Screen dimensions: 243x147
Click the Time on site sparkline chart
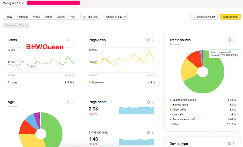pyautogui.click(x=137, y=142)
